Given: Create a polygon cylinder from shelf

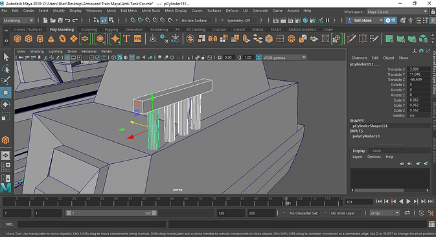Looking at the screenshot, I should coord(40,39).
